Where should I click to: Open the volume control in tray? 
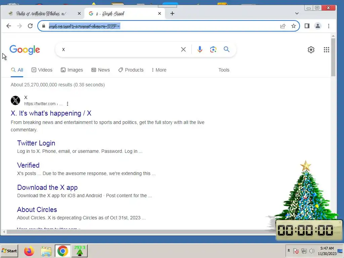coord(312,251)
